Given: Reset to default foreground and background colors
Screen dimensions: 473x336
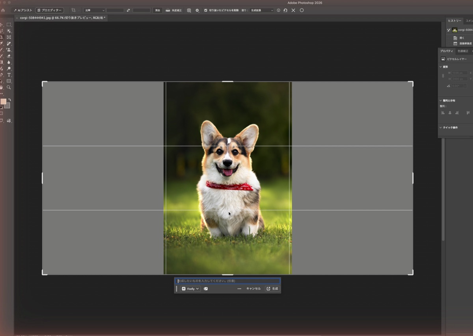Looking at the screenshot, I should click(x=1, y=107).
